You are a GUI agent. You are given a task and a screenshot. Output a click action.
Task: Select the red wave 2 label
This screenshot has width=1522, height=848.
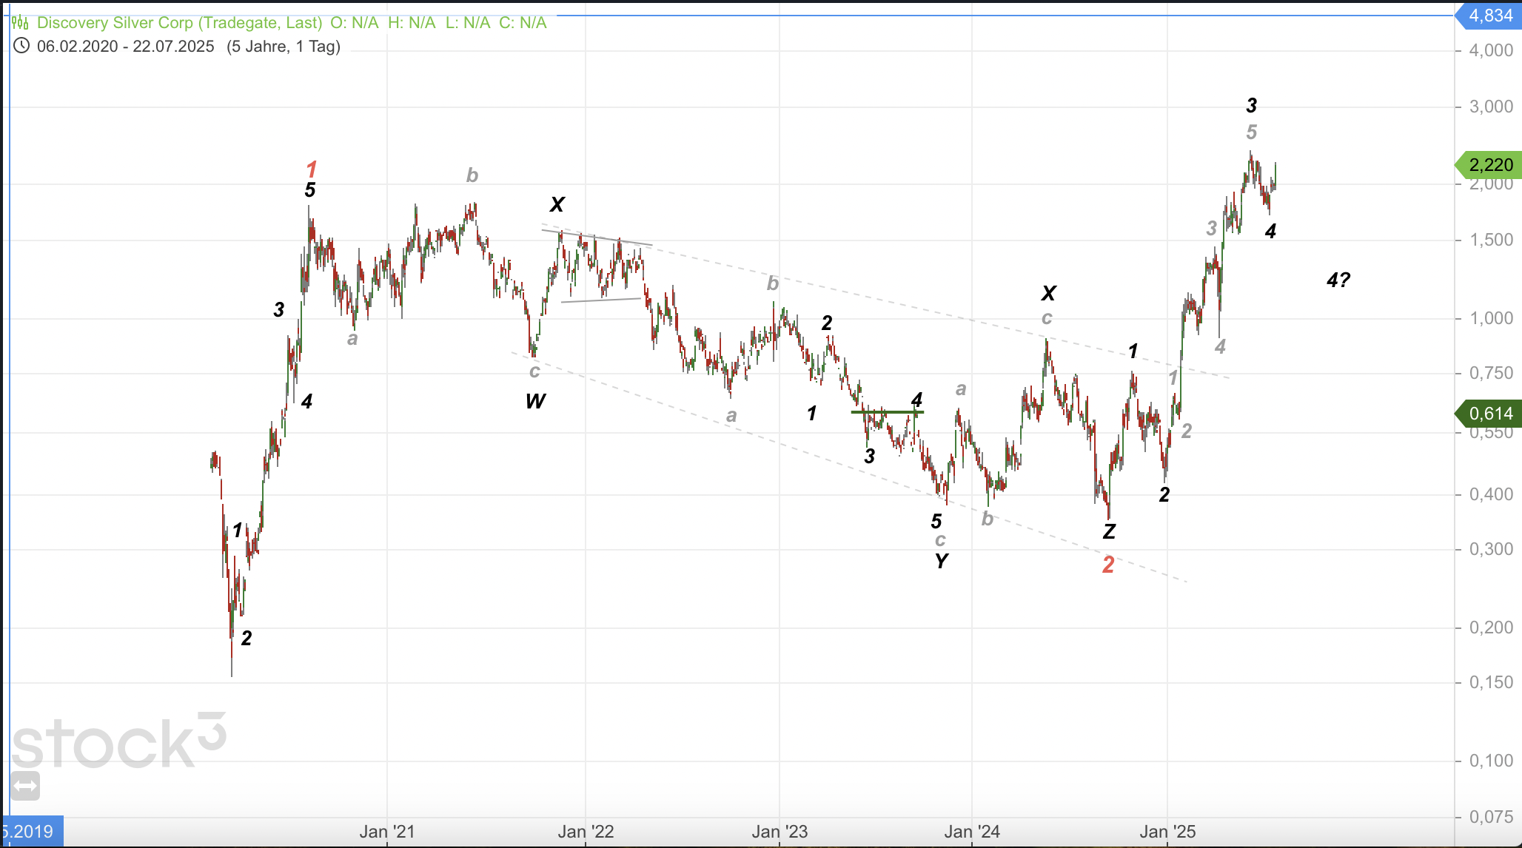tap(1108, 565)
